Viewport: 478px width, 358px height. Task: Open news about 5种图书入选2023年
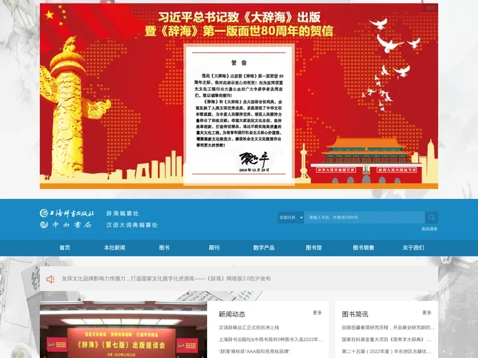[271, 339]
